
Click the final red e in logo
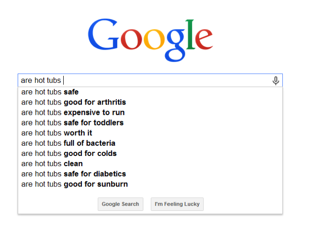coord(204,39)
